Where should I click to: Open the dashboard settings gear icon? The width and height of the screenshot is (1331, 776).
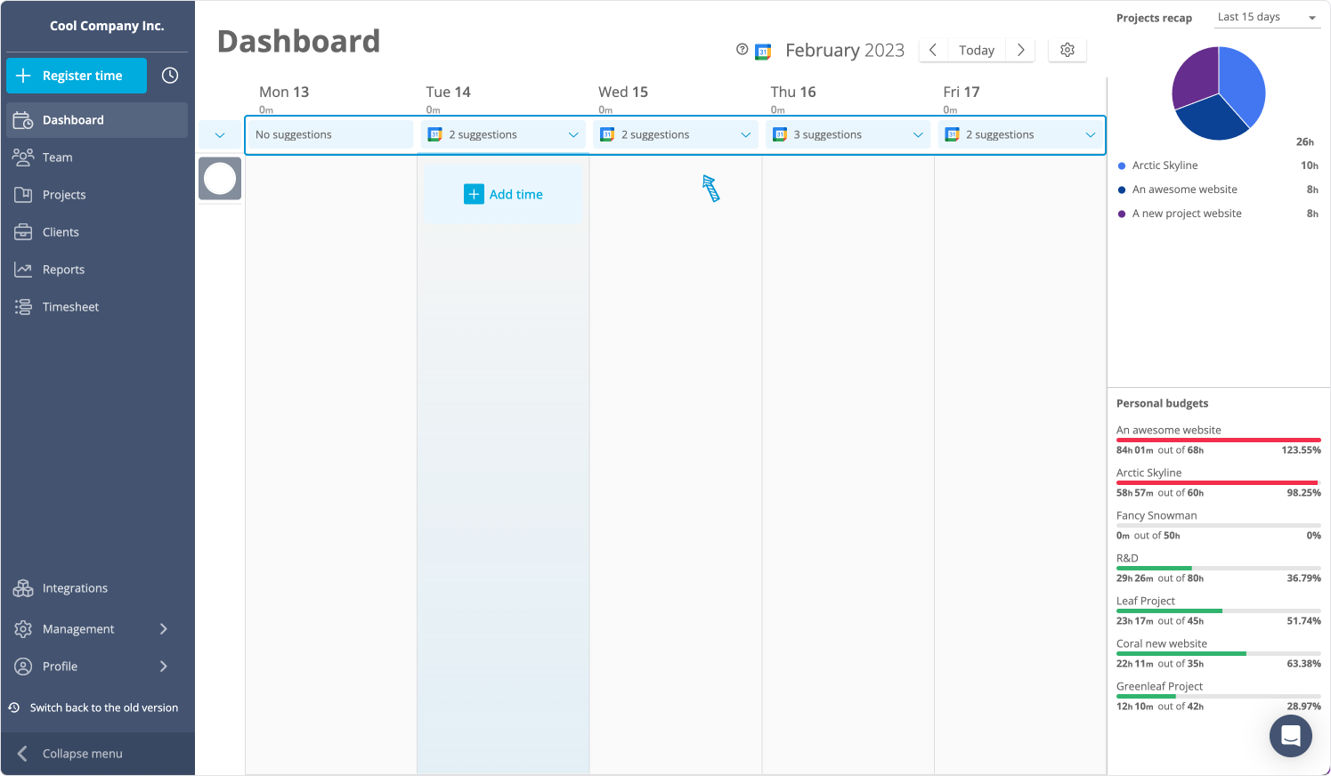(x=1067, y=50)
